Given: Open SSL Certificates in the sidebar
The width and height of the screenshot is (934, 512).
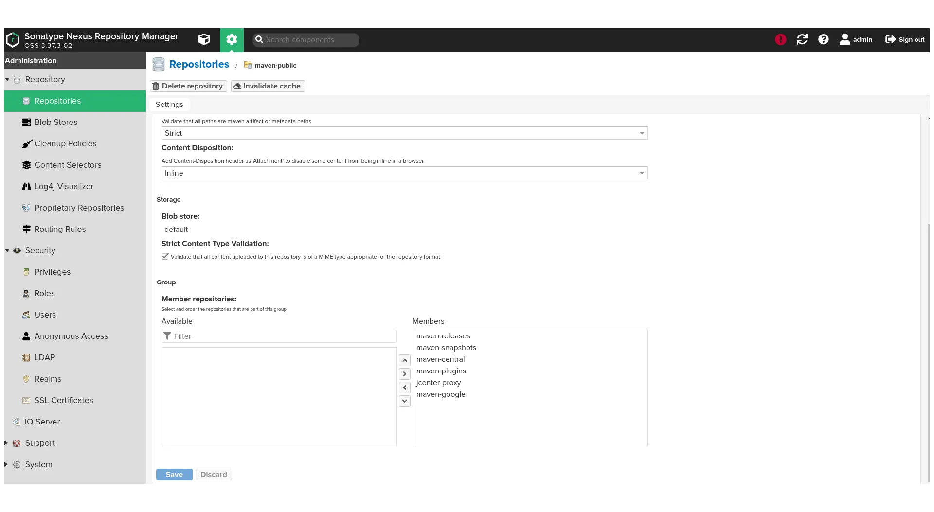Looking at the screenshot, I should [75, 401].
